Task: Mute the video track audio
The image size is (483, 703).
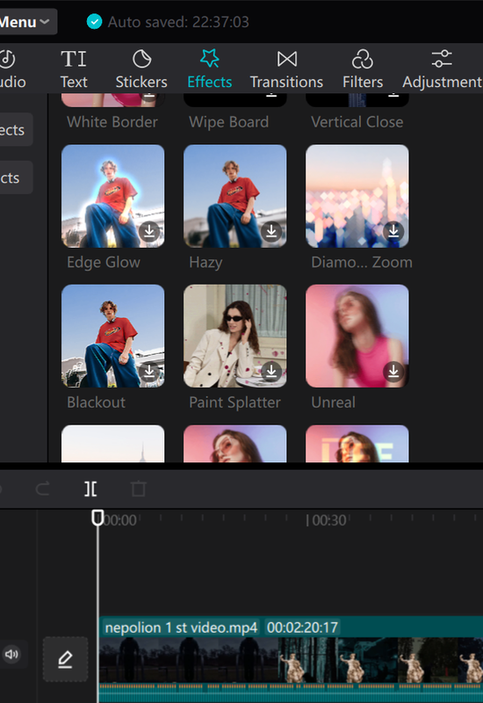Action: click(x=11, y=655)
